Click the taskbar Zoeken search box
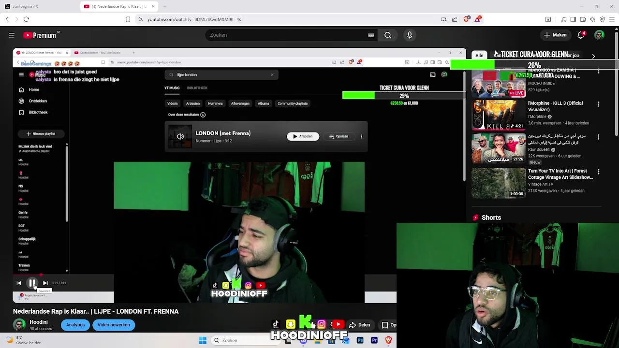Viewport: 619px width, 348px height. tap(246, 340)
